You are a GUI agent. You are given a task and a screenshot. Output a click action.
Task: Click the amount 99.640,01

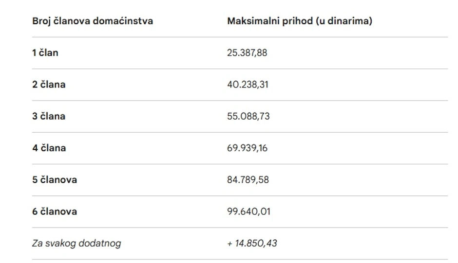(x=248, y=212)
